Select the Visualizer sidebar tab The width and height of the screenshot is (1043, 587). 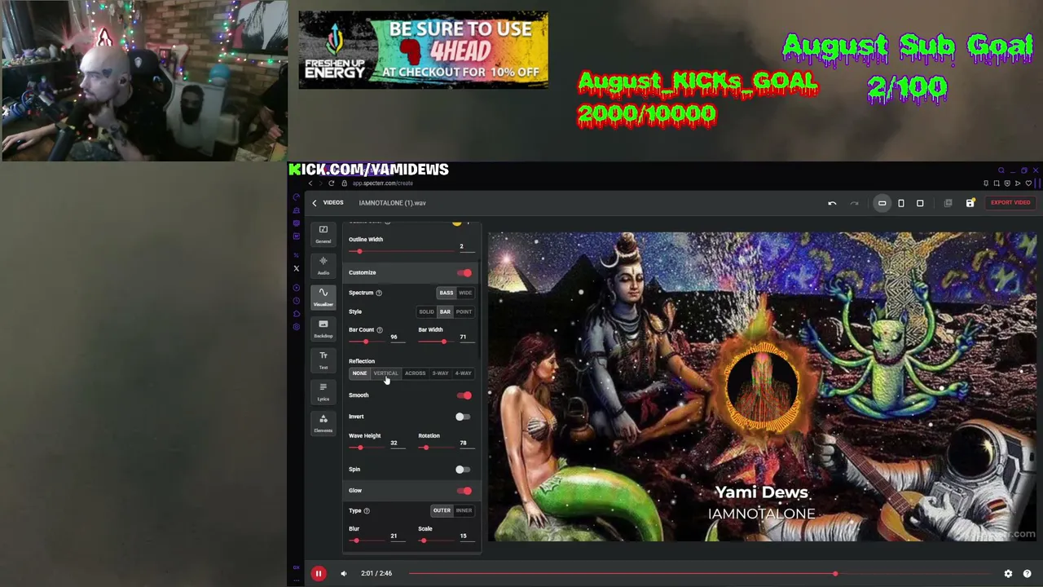(x=323, y=297)
